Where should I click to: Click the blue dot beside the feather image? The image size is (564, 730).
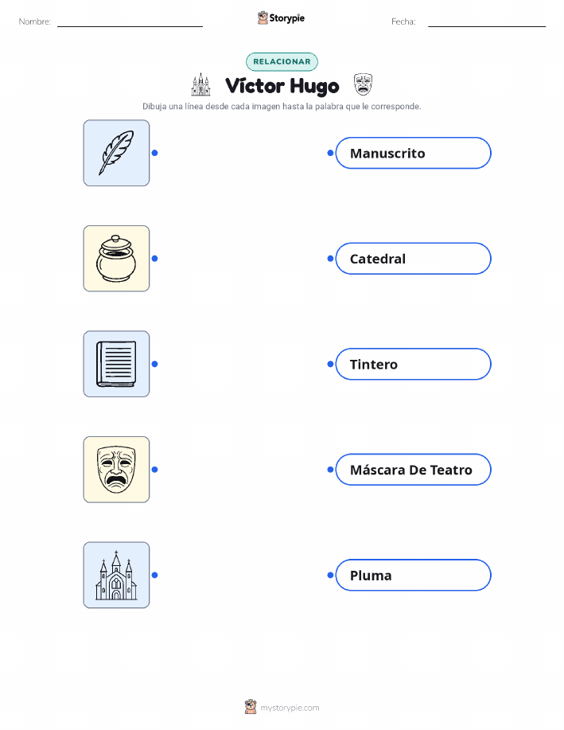155,153
